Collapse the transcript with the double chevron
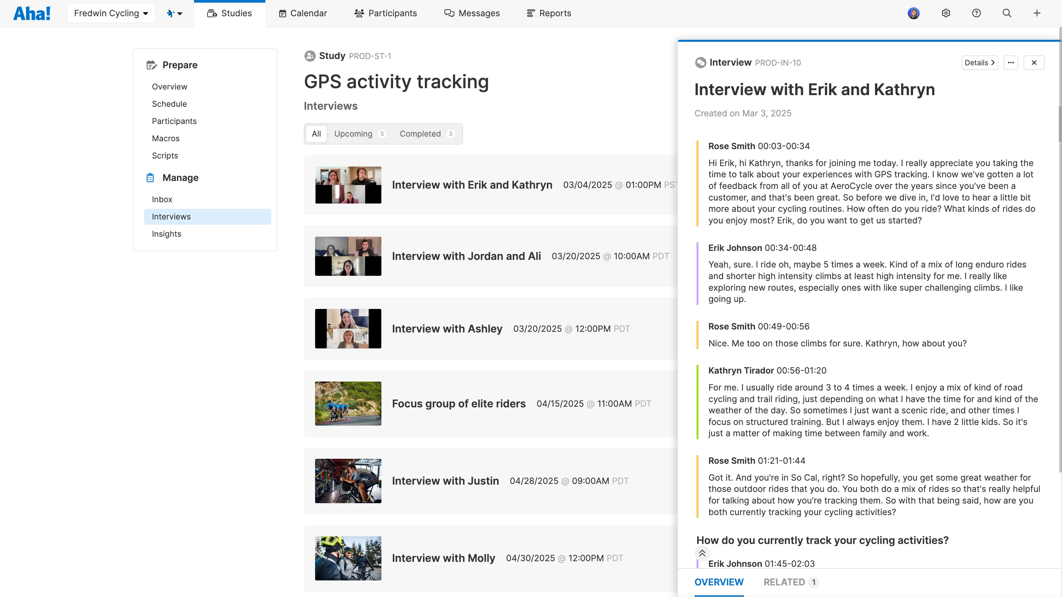This screenshot has width=1062, height=597. pyautogui.click(x=702, y=553)
